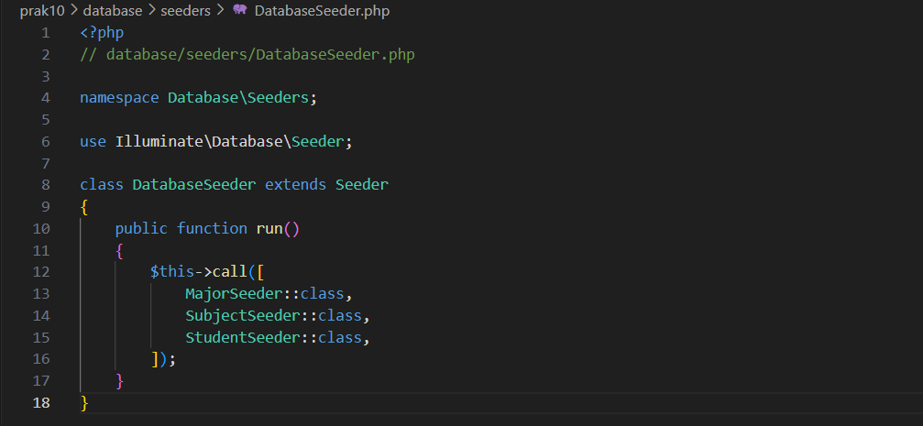923x426 pixels.
Task: Click the DatabaseSeeder class name declaration
Action: tap(193, 184)
